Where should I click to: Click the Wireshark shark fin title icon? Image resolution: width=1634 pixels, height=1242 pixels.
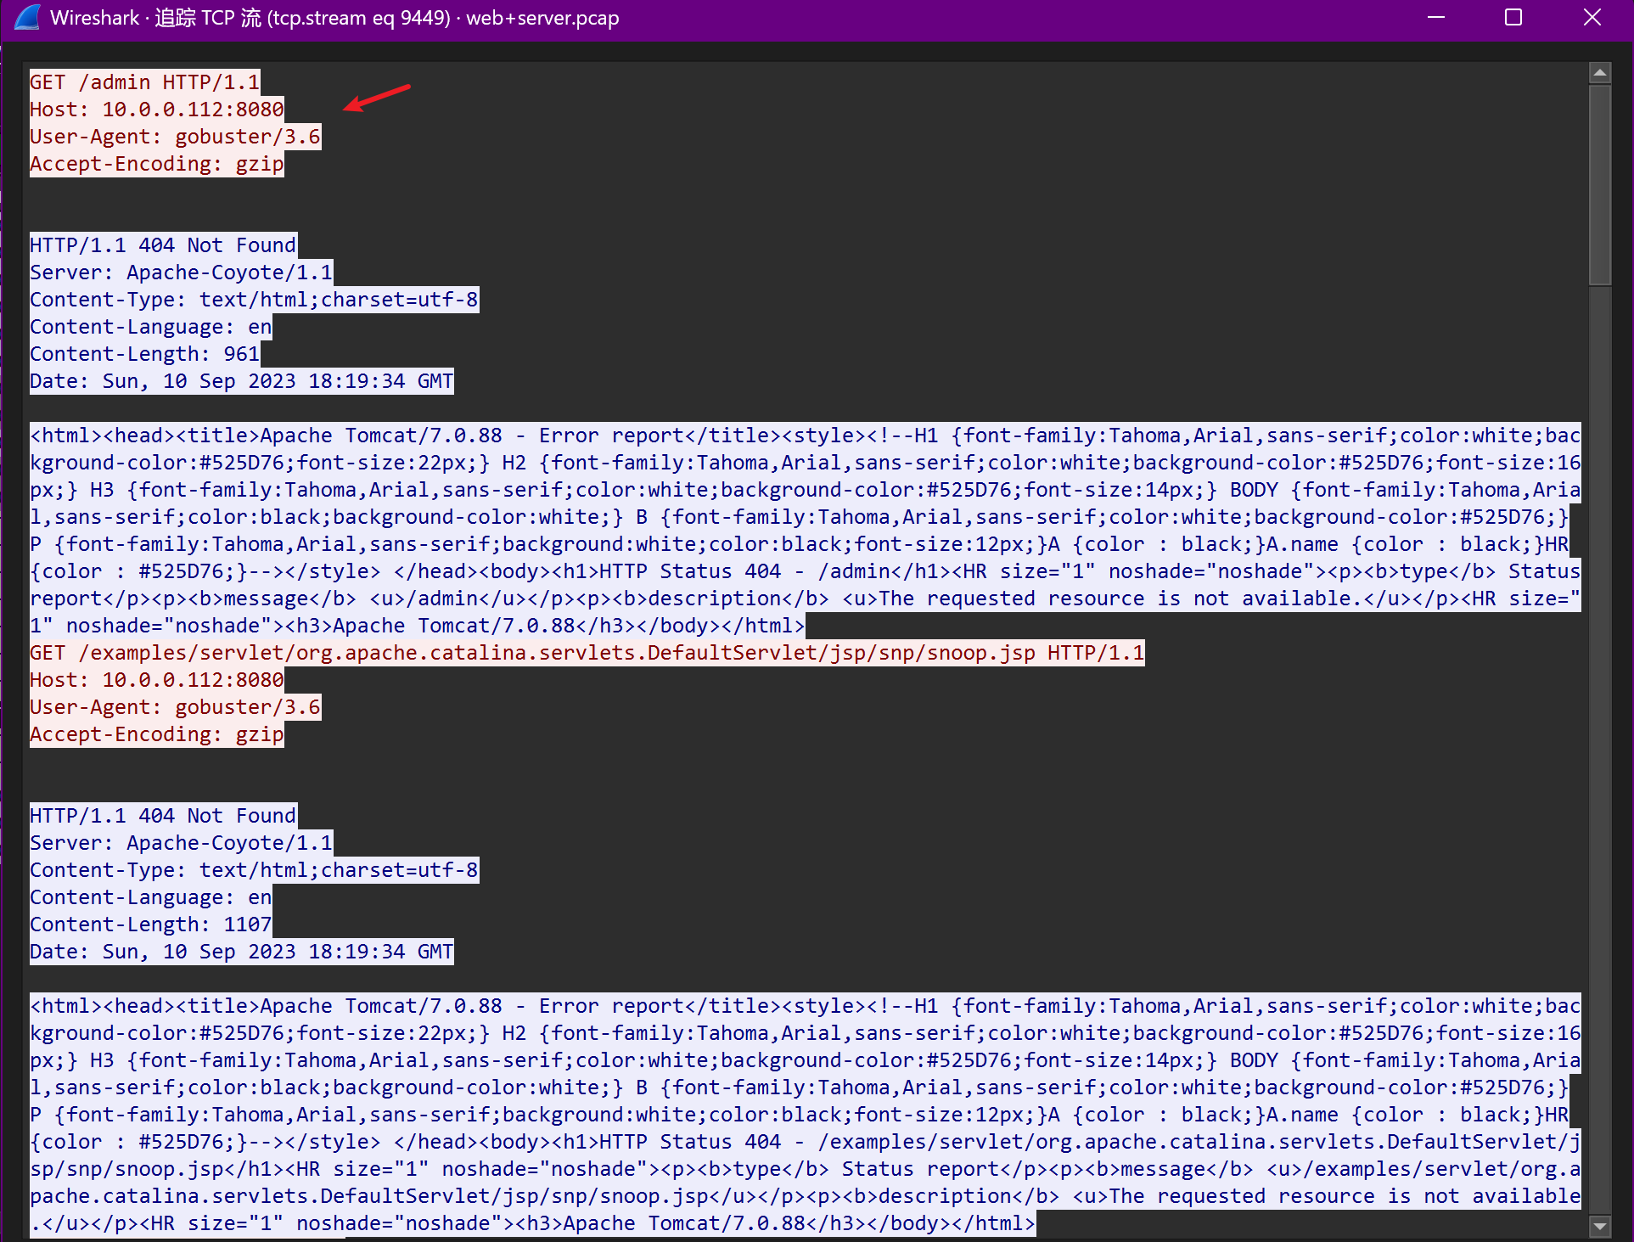[x=27, y=18]
